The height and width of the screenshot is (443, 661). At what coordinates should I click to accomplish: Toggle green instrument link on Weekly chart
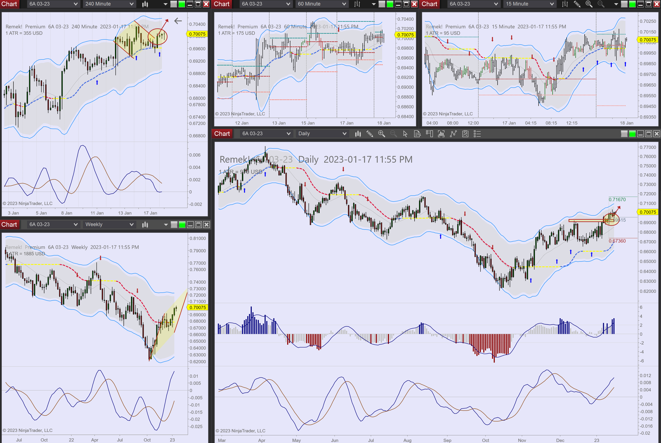[182, 225]
